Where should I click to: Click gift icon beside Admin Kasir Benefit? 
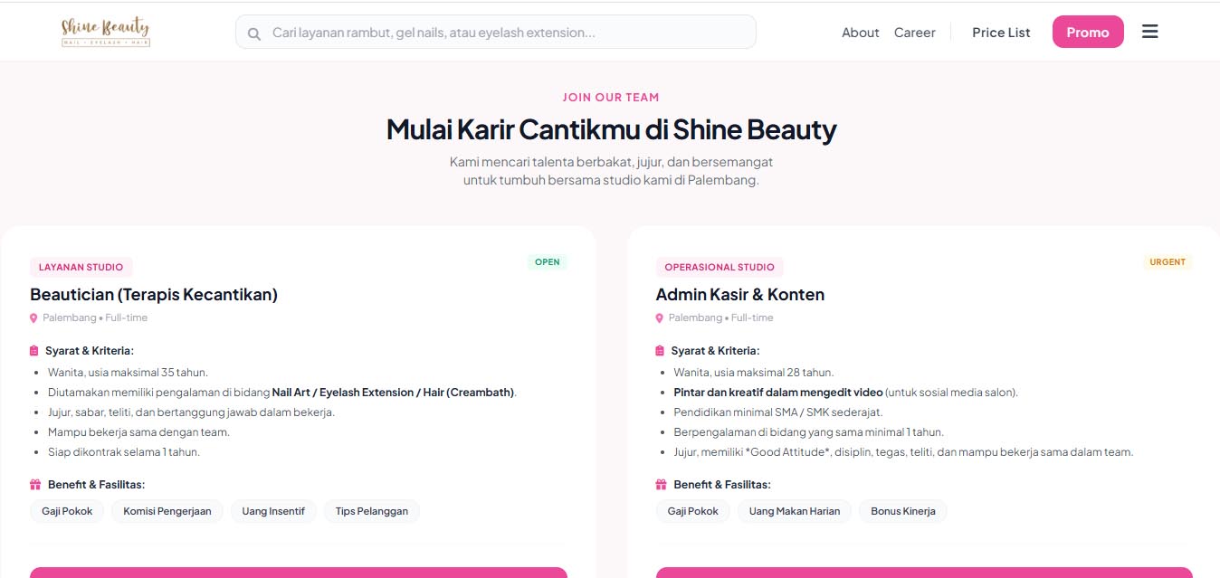click(x=661, y=485)
